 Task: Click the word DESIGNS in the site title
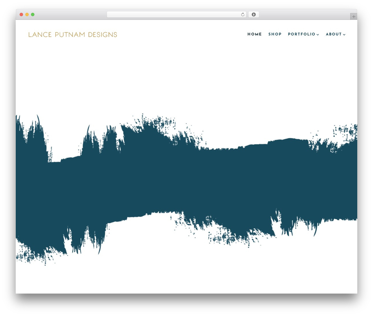pos(103,35)
